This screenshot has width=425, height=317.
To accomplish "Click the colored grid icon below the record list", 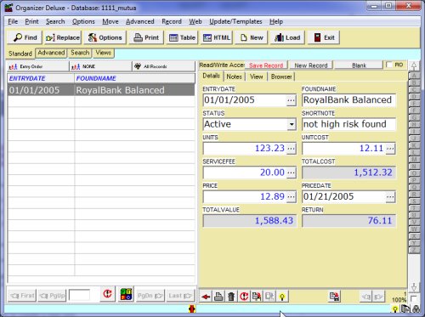I will click(126, 294).
